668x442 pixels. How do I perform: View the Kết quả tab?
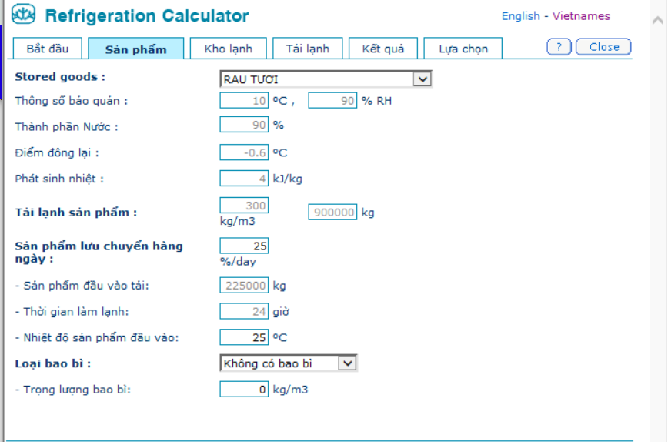click(382, 49)
